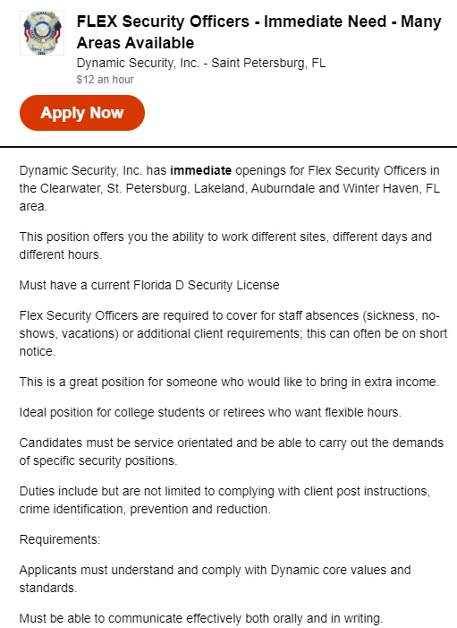Click the bold word immediate
The height and width of the screenshot is (628, 457).
click(200, 170)
